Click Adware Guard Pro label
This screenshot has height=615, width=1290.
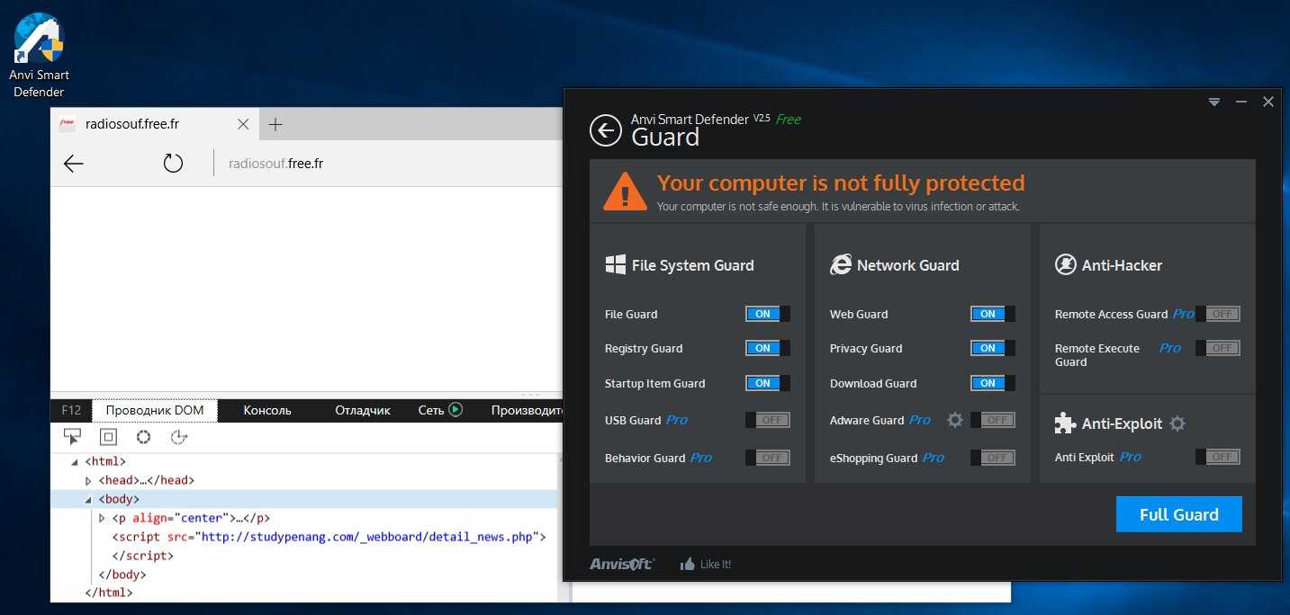[x=880, y=420]
